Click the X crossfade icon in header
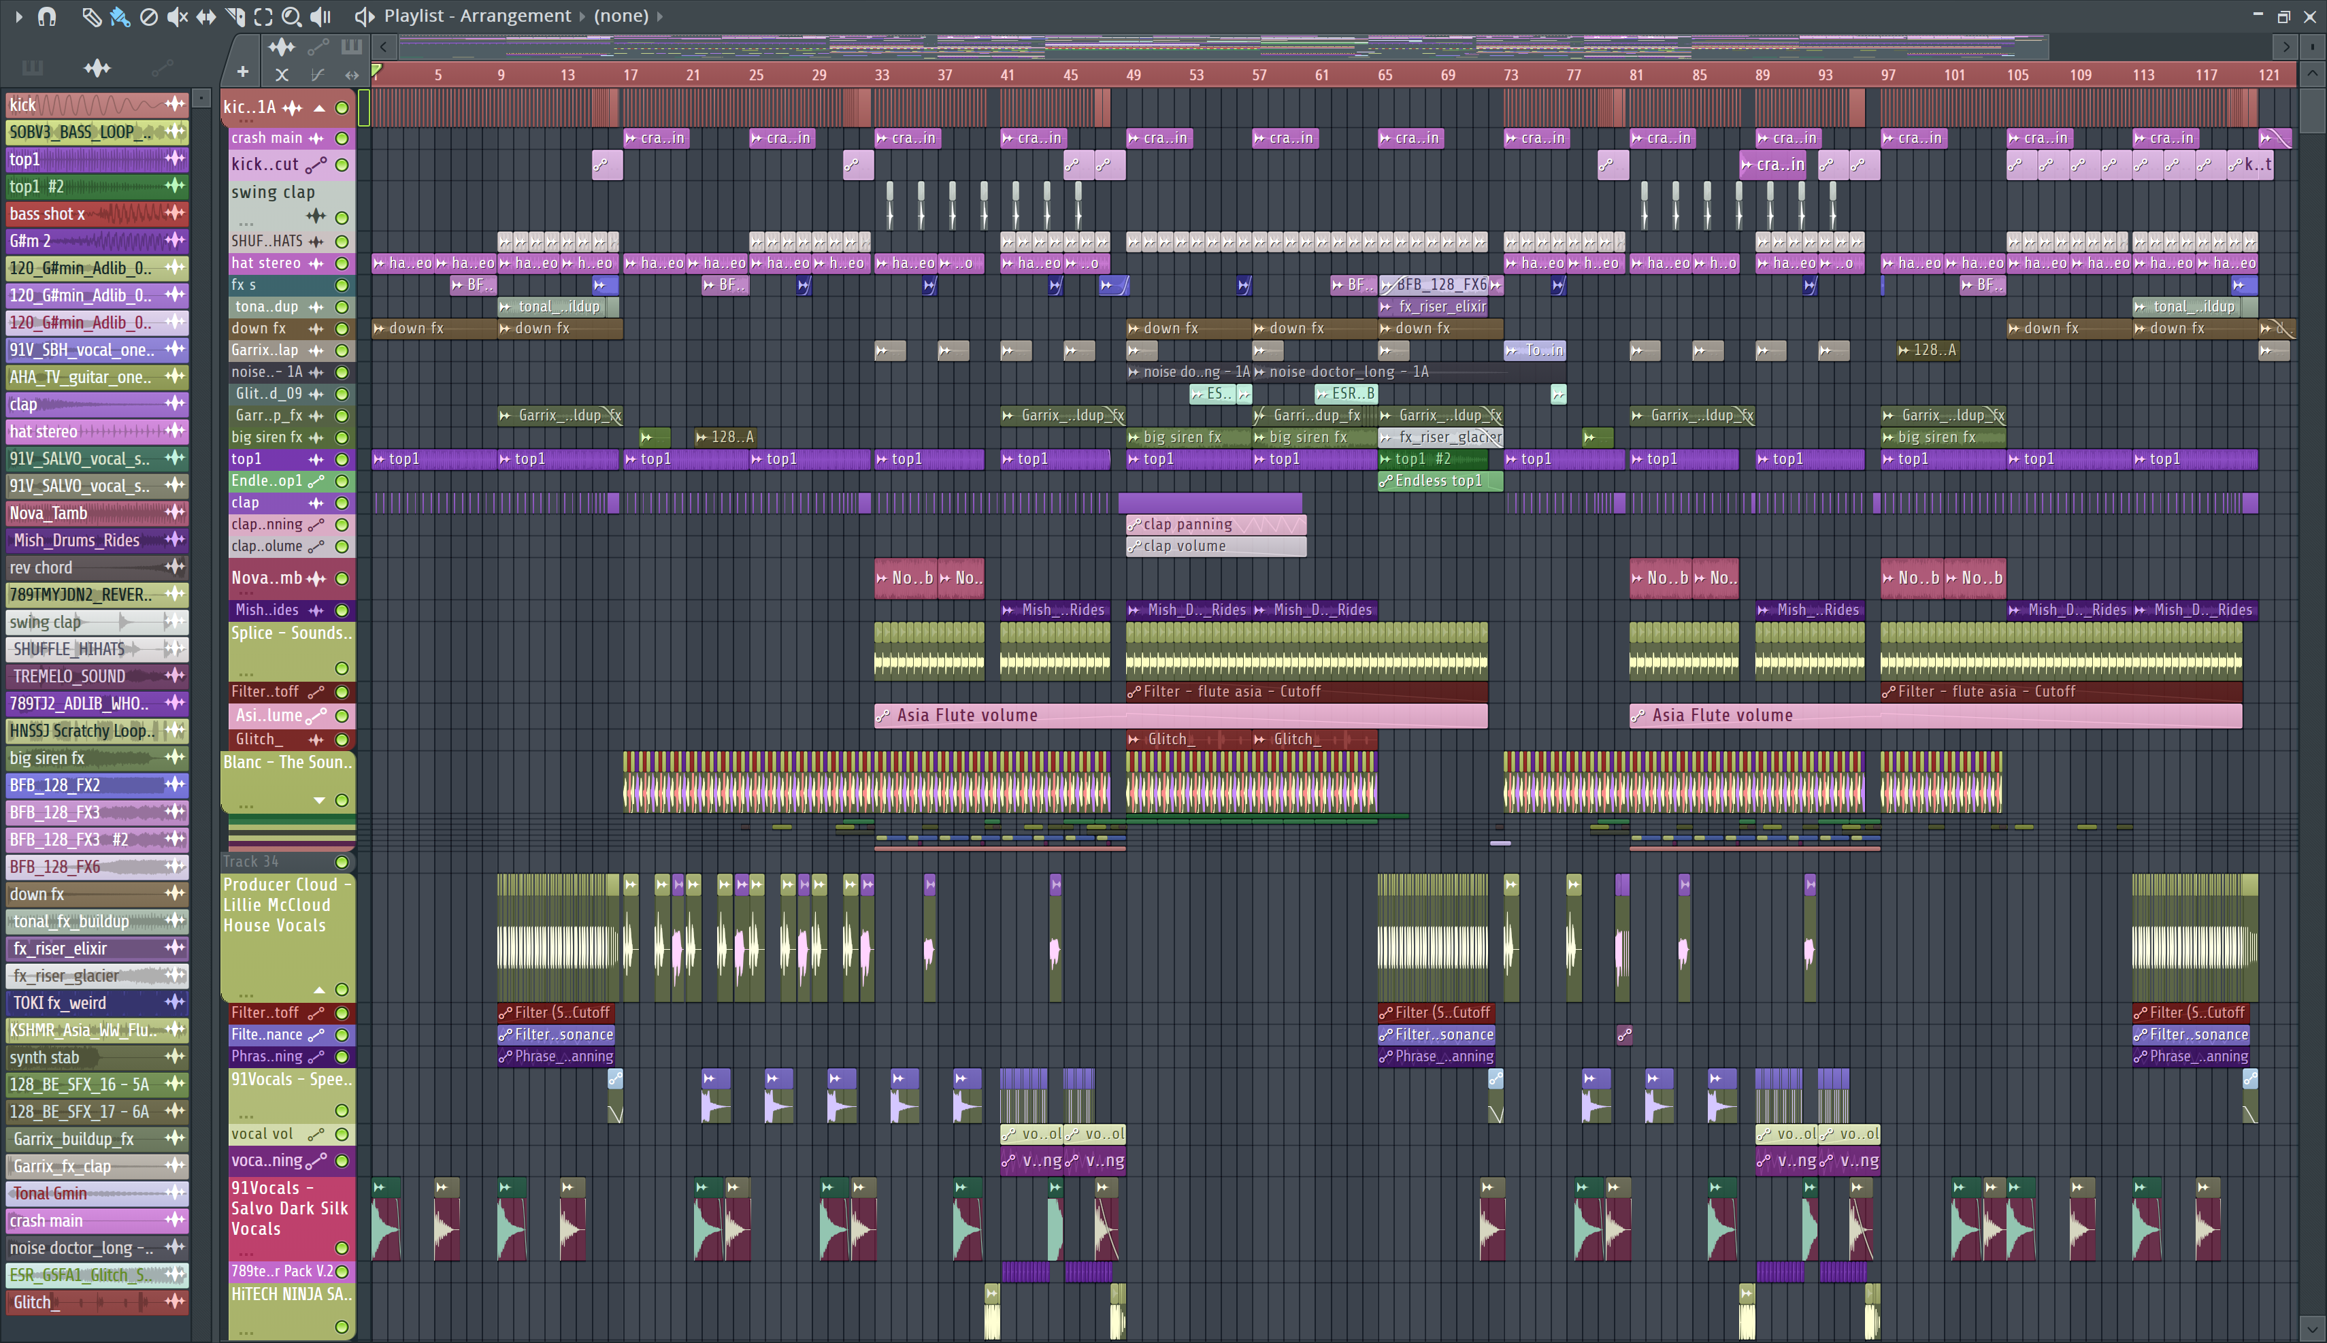 coord(282,75)
